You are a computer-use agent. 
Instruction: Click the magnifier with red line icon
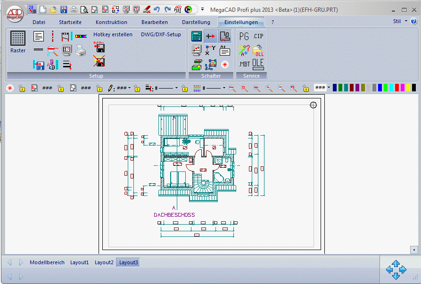53,51
